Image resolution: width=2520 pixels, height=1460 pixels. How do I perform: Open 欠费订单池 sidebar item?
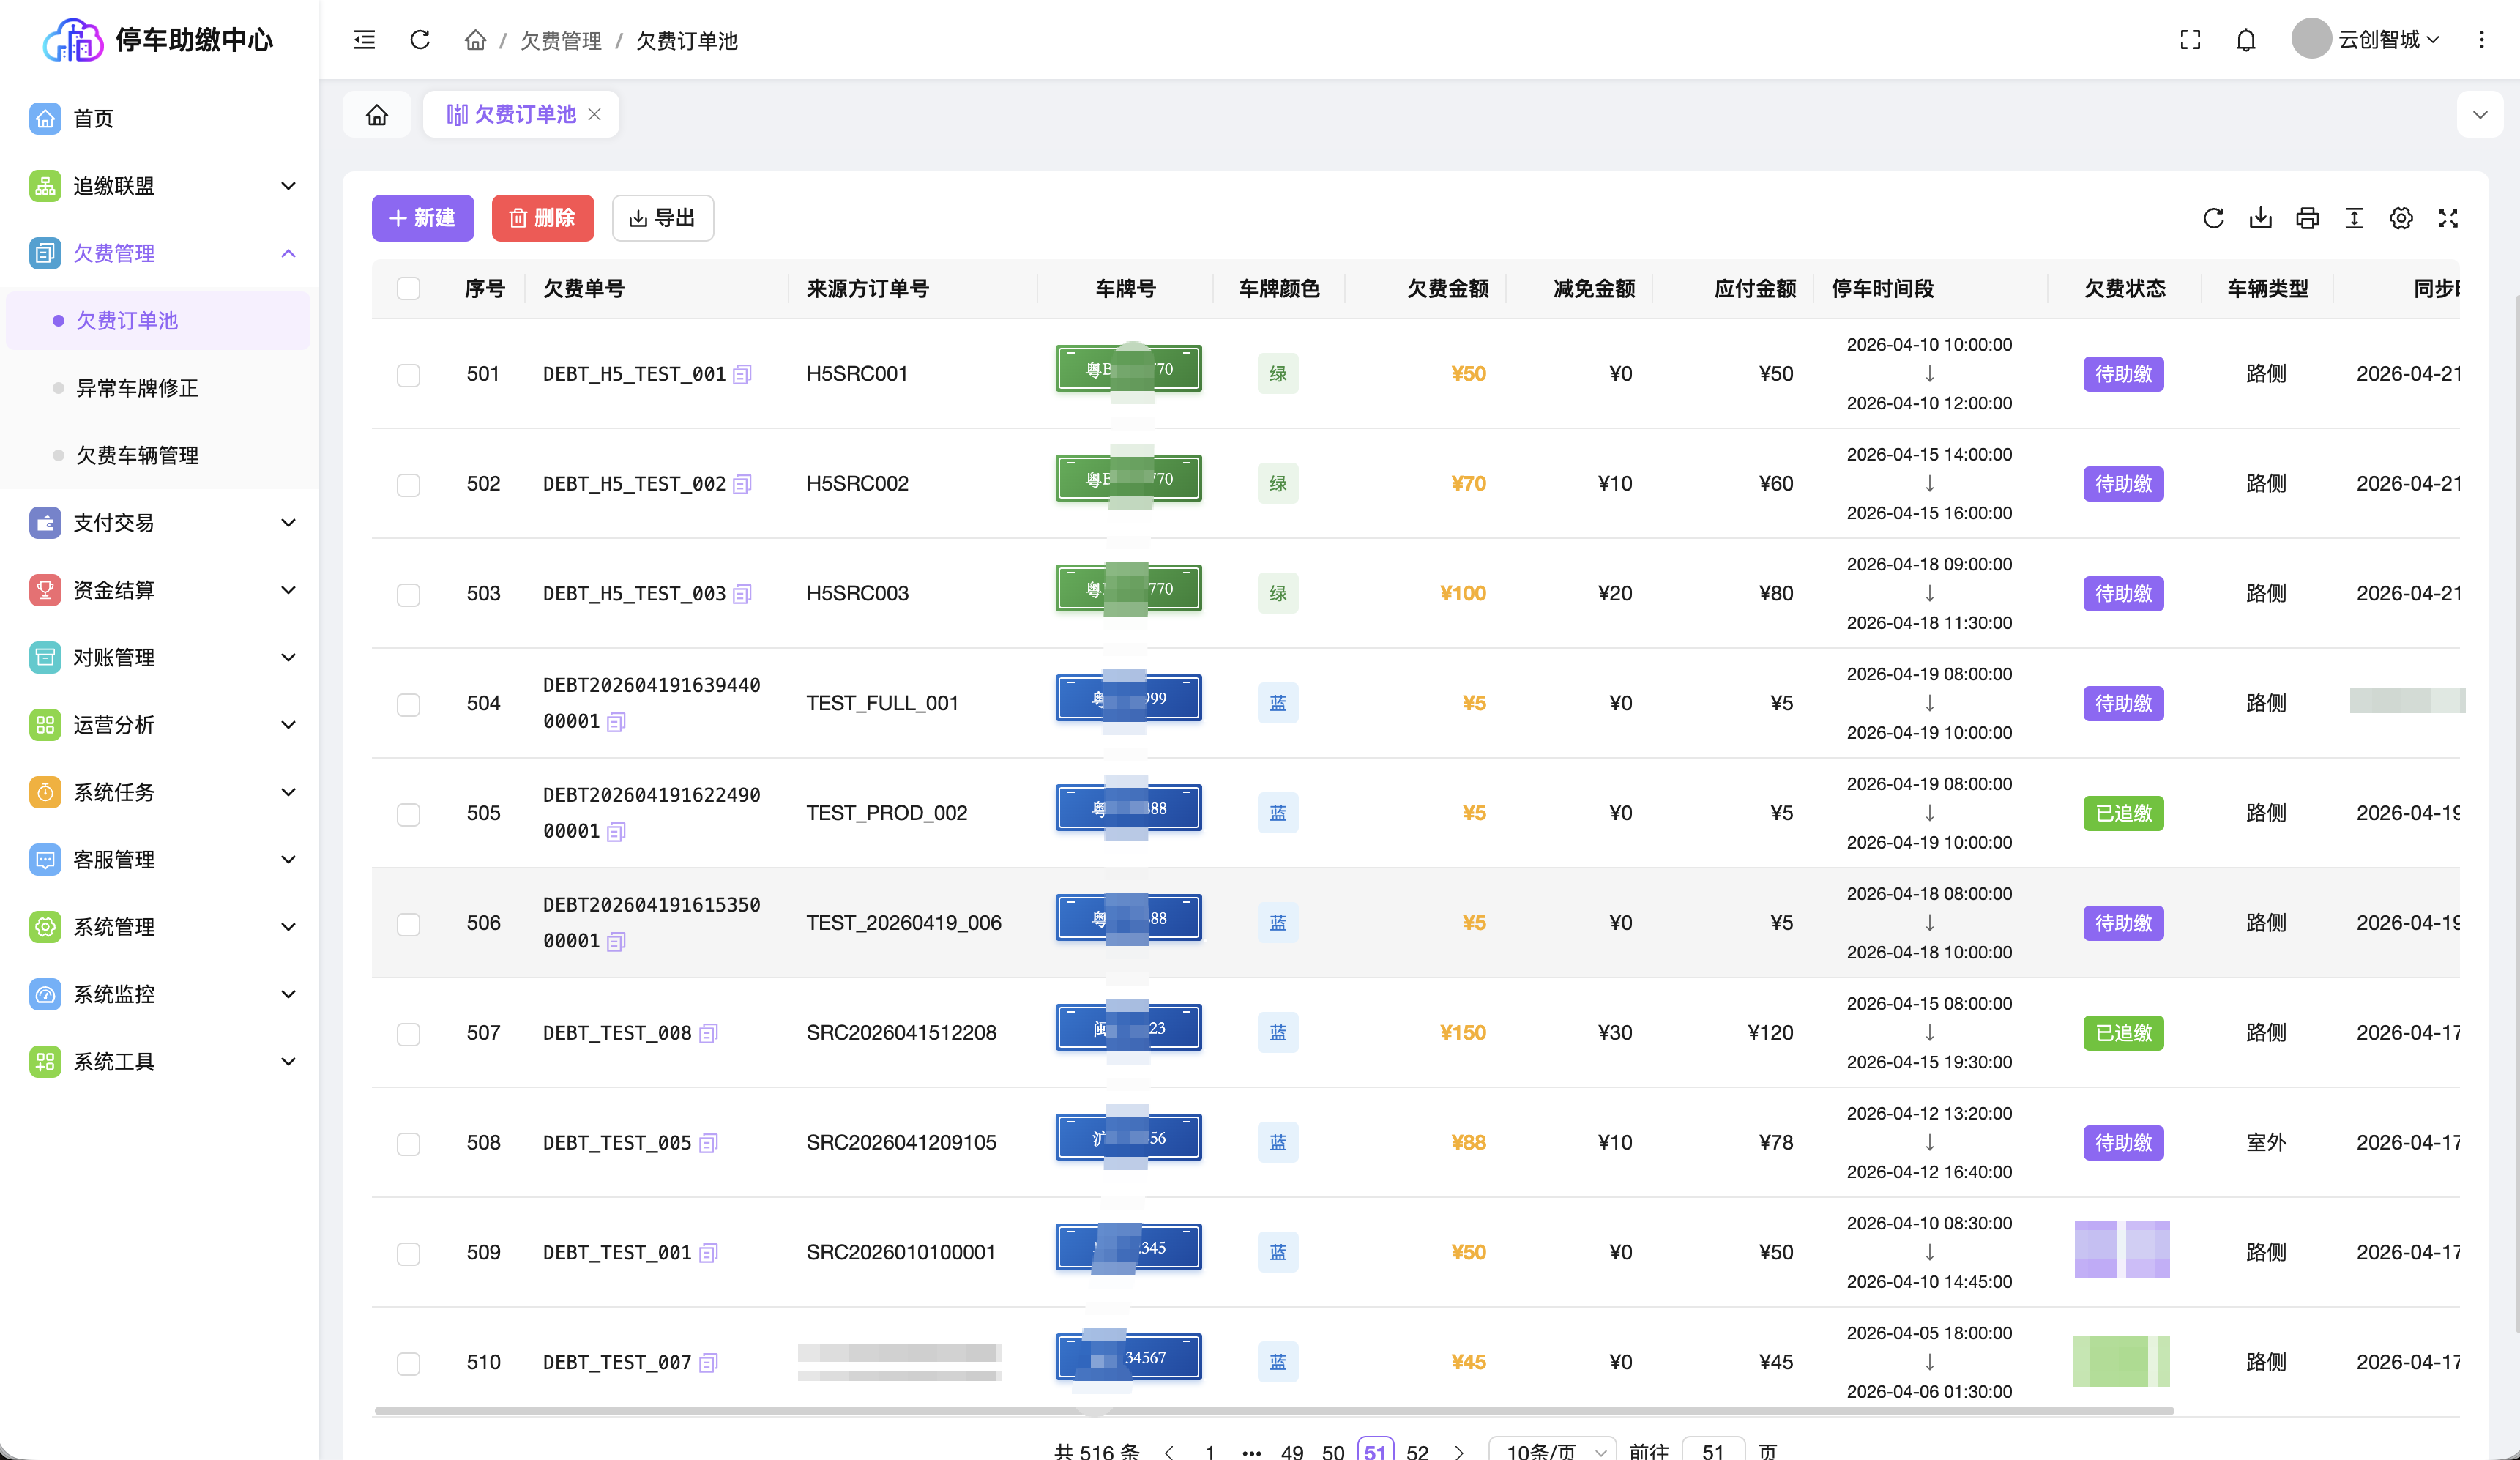tap(158, 321)
